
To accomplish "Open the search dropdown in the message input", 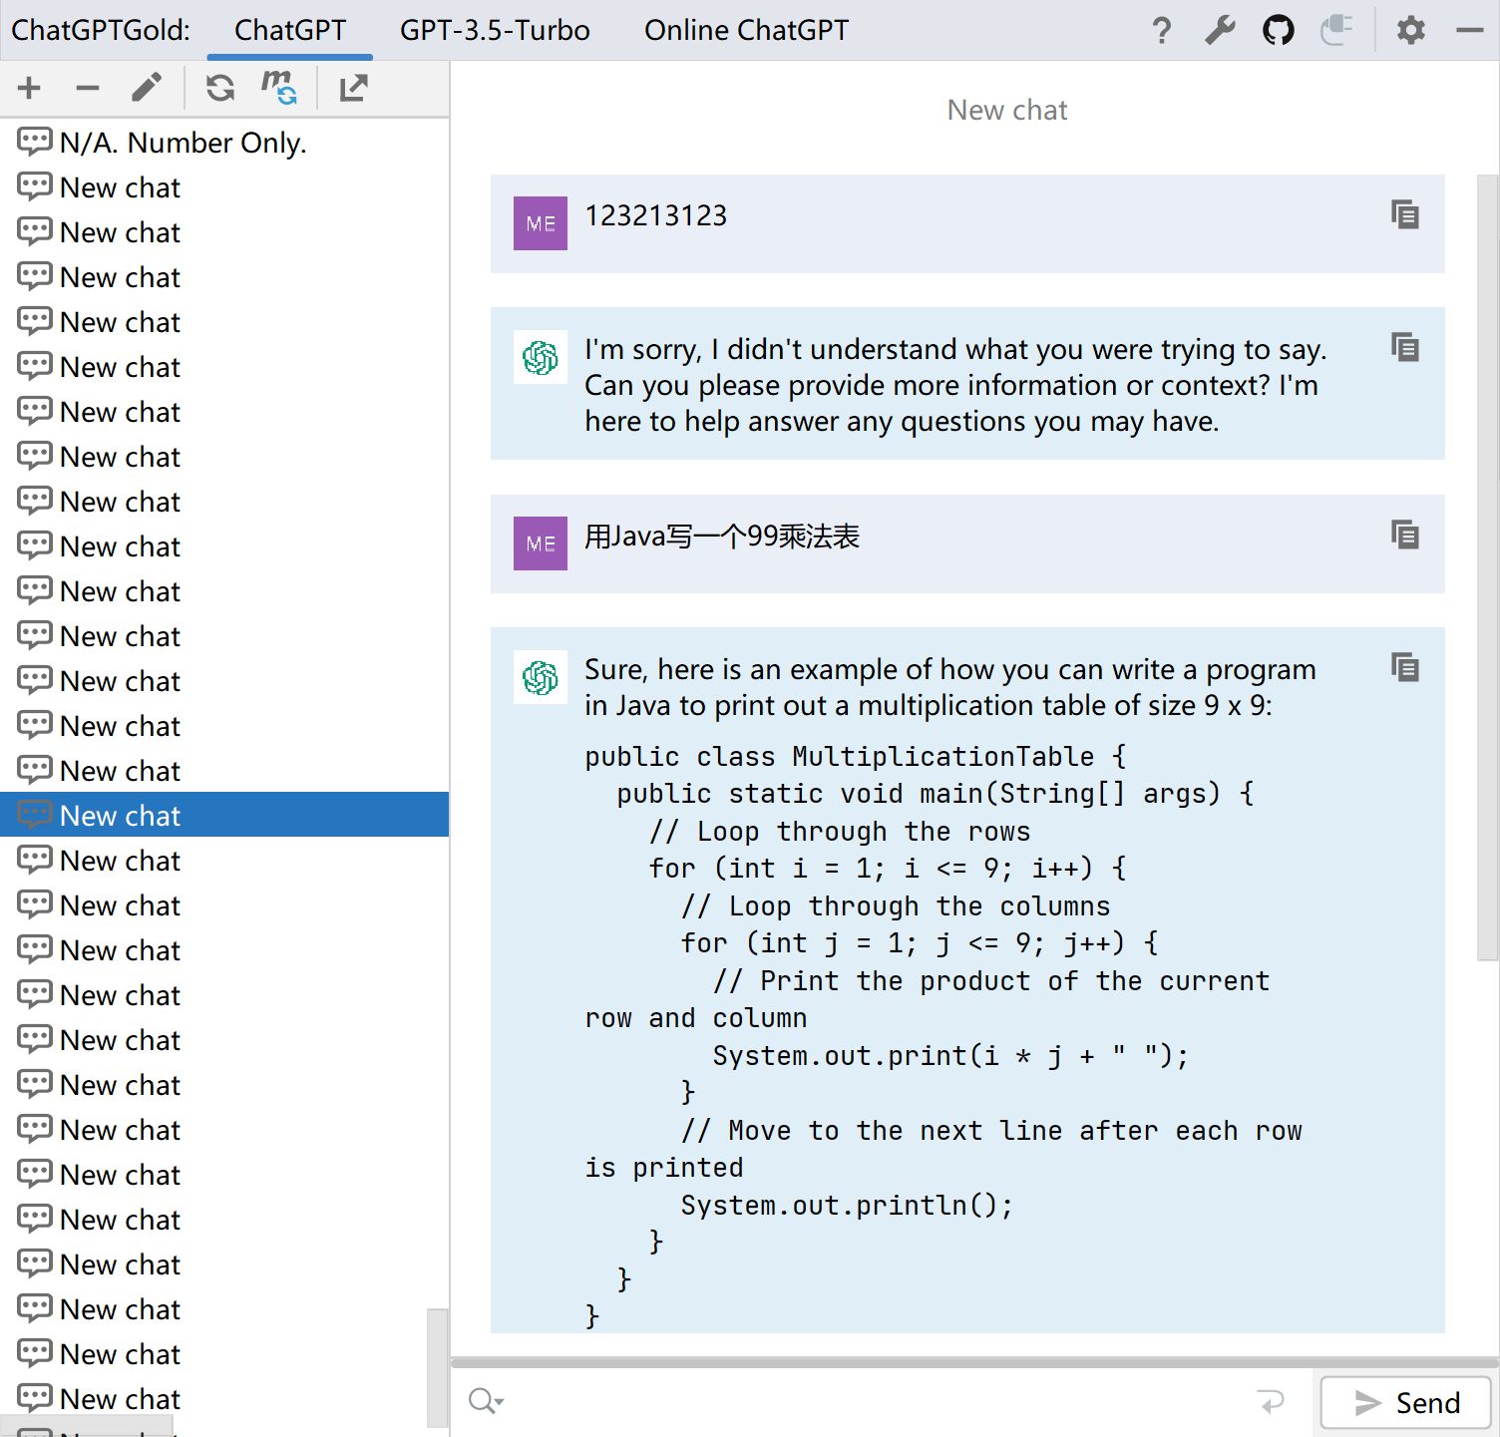I will point(486,1401).
